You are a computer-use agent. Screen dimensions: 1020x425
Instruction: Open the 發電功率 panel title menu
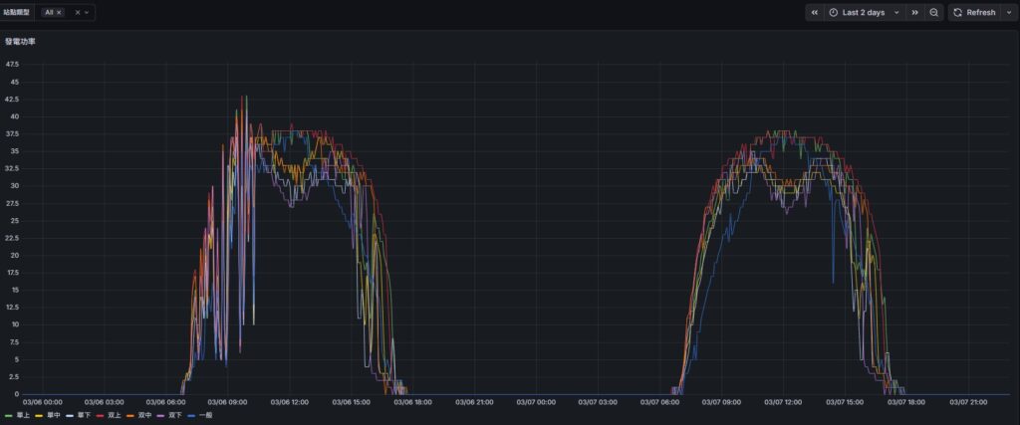19,43
